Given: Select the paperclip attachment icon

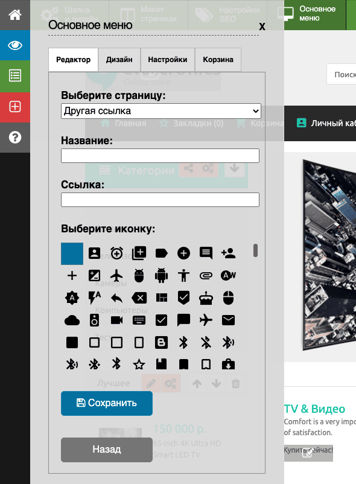Looking at the screenshot, I should [206, 276].
